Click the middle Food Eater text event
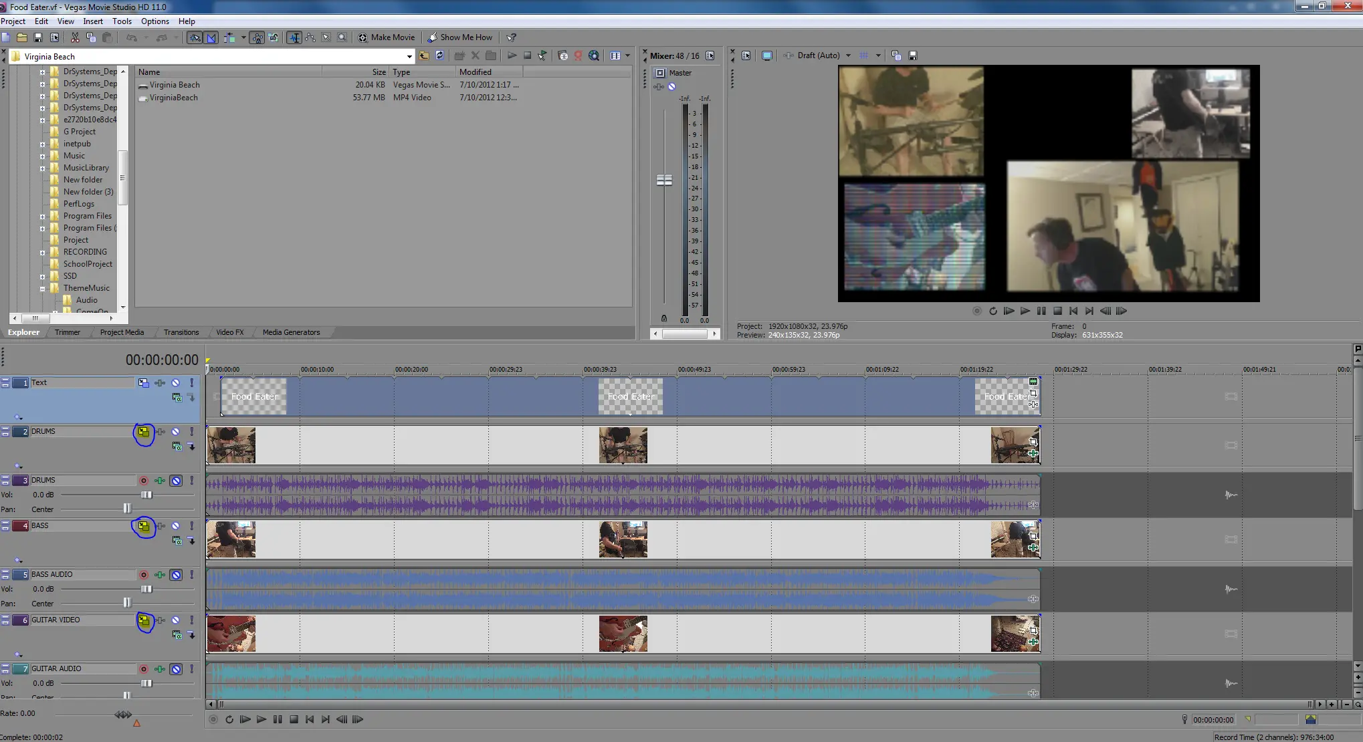Screen dimensions: 1363x742 click(x=631, y=396)
